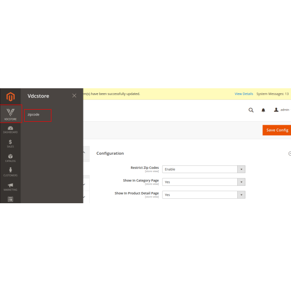Open the Content menu icon below Marketing
This screenshot has height=291, width=291.
[x=10, y=199]
